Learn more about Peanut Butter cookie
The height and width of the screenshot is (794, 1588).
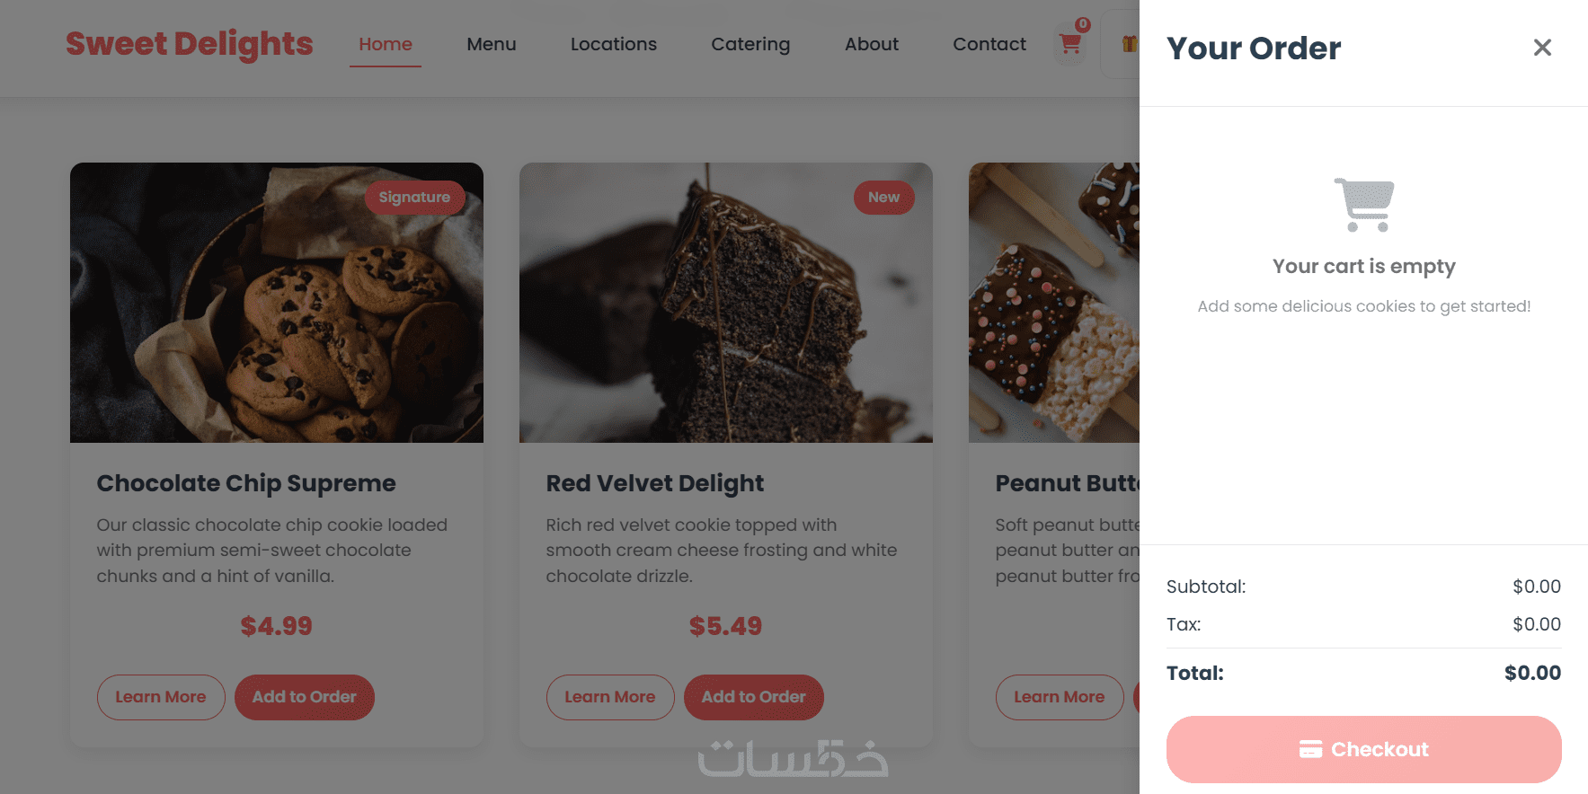point(1060,697)
